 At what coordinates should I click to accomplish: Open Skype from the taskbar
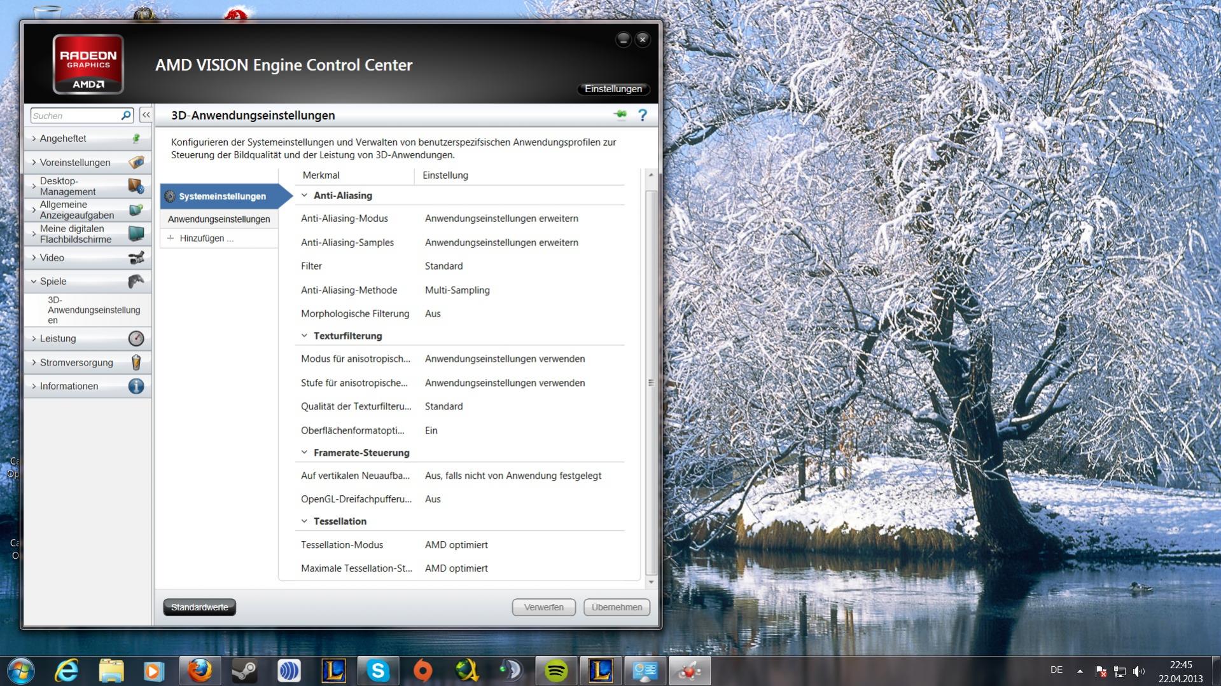click(x=378, y=671)
